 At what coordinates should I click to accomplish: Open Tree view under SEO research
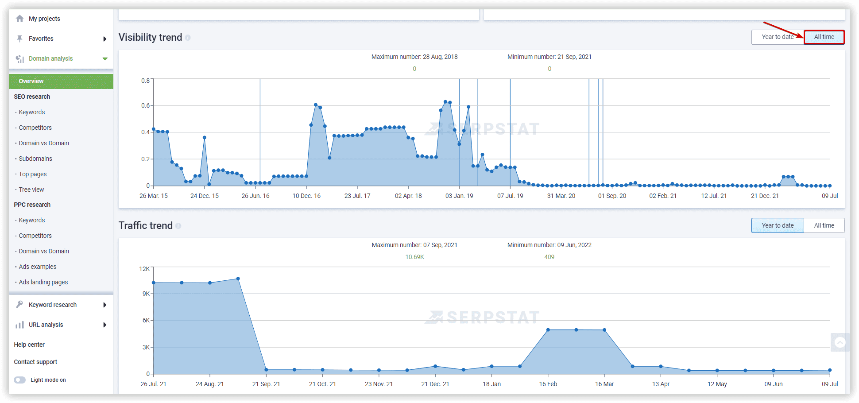(31, 190)
